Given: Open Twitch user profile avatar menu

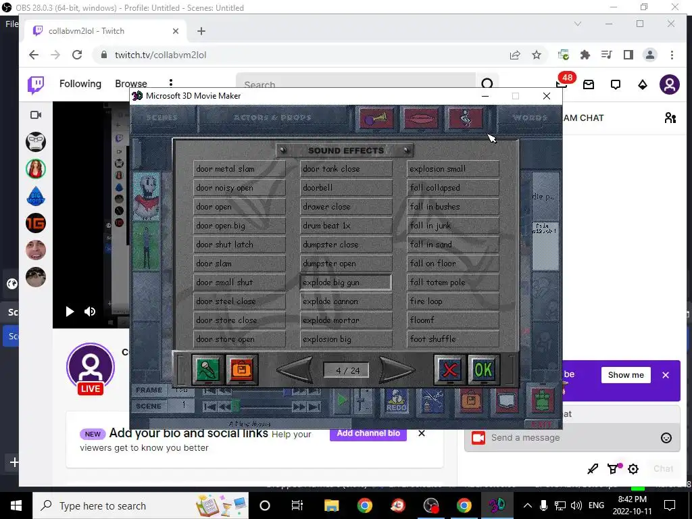Looking at the screenshot, I should point(670,84).
